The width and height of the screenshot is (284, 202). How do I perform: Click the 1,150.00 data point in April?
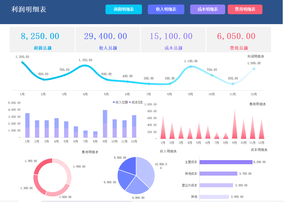tap(85, 66)
